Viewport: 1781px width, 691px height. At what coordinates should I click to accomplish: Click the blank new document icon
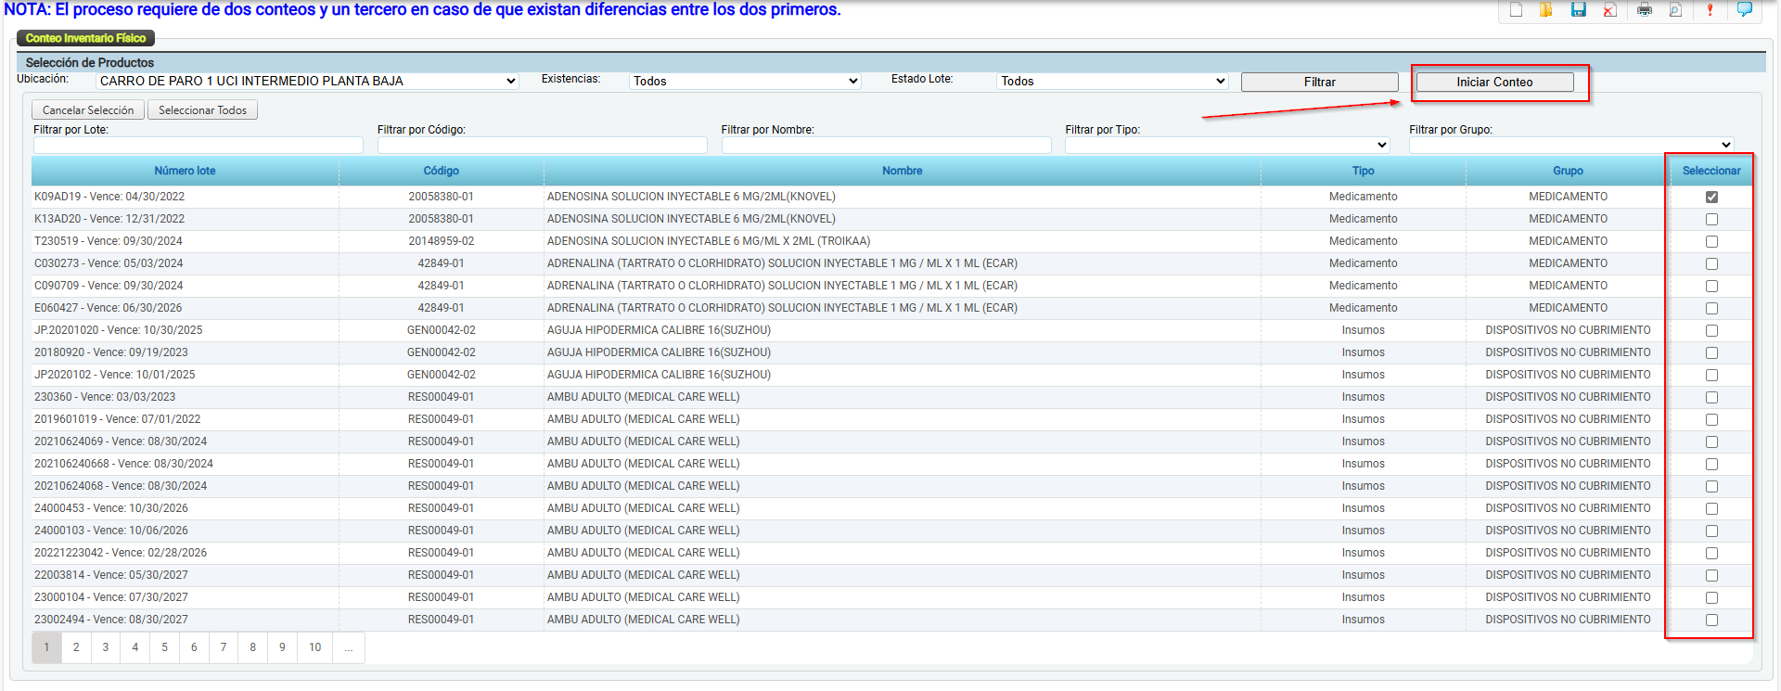click(1516, 10)
